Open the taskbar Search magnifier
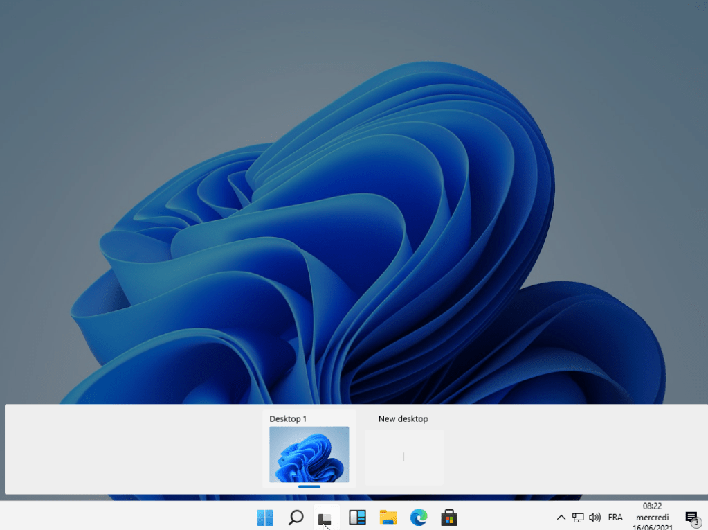The width and height of the screenshot is (708, 530). click(x=296, y=517)
